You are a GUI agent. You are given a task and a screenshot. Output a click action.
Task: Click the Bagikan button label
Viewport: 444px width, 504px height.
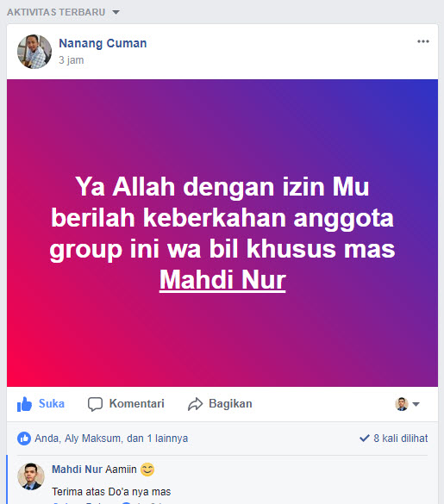230,404
